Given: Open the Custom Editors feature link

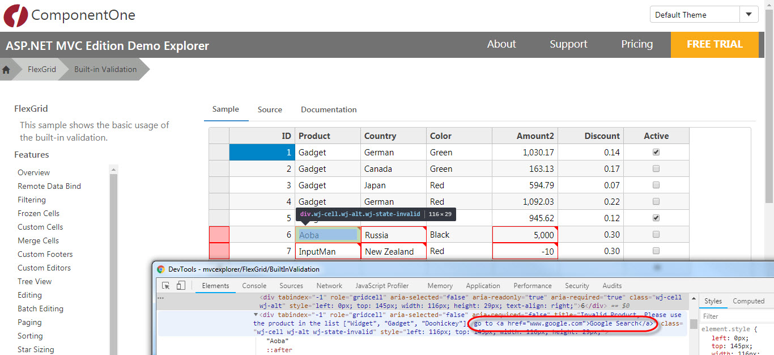Looking at the screenshot, I should click(44, 268).
